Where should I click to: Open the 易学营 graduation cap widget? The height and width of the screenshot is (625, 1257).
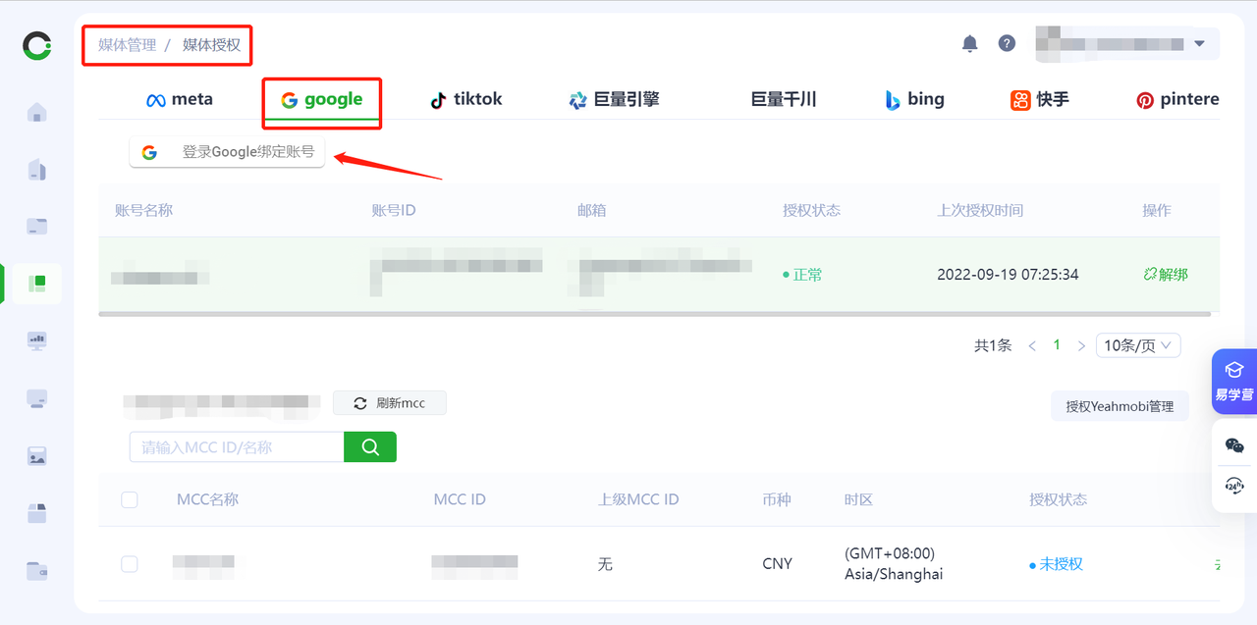1234,380
